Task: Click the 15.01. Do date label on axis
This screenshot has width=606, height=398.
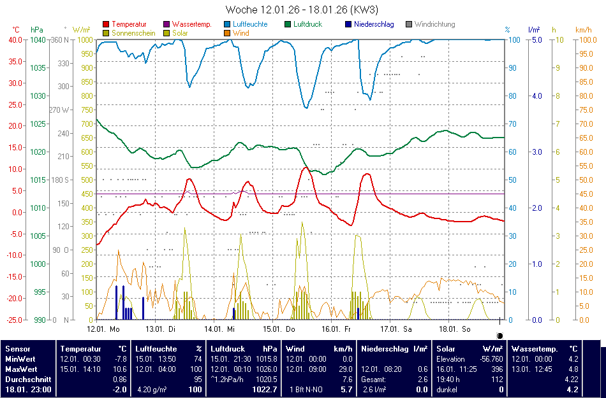Action: coord(281,329)
